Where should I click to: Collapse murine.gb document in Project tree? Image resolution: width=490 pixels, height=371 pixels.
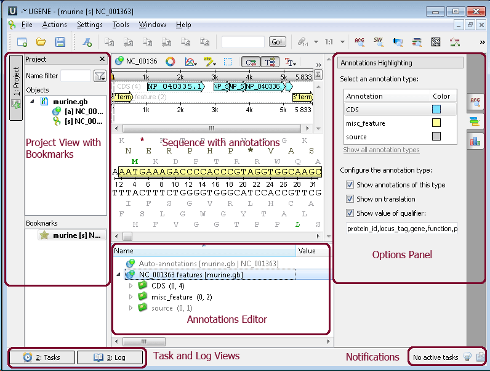click(x=32, y=101)
